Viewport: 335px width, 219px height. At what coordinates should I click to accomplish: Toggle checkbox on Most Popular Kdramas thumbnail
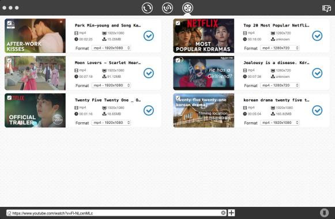(178, 23)
